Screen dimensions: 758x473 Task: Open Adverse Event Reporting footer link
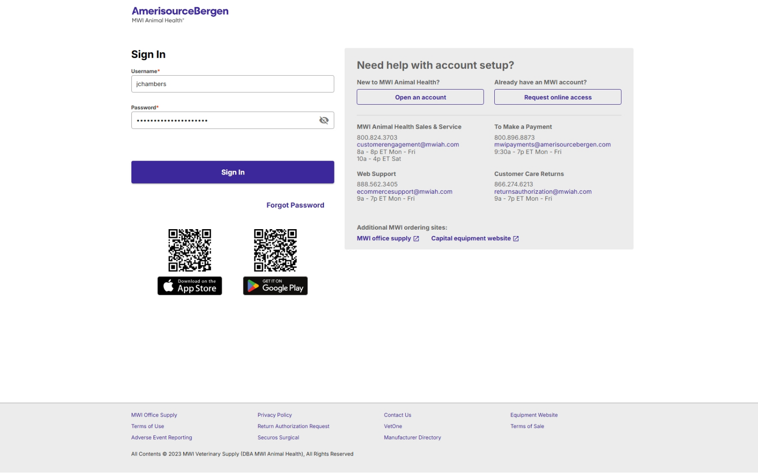[x=162, y=438]
